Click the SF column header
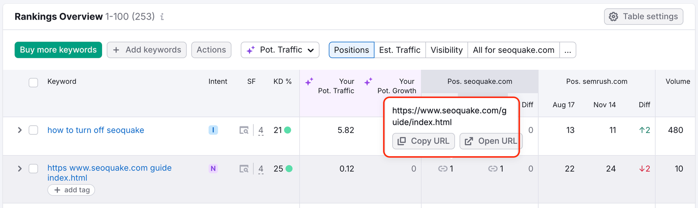The width and height of the screenshot is (698, 208). coord(251,82)
